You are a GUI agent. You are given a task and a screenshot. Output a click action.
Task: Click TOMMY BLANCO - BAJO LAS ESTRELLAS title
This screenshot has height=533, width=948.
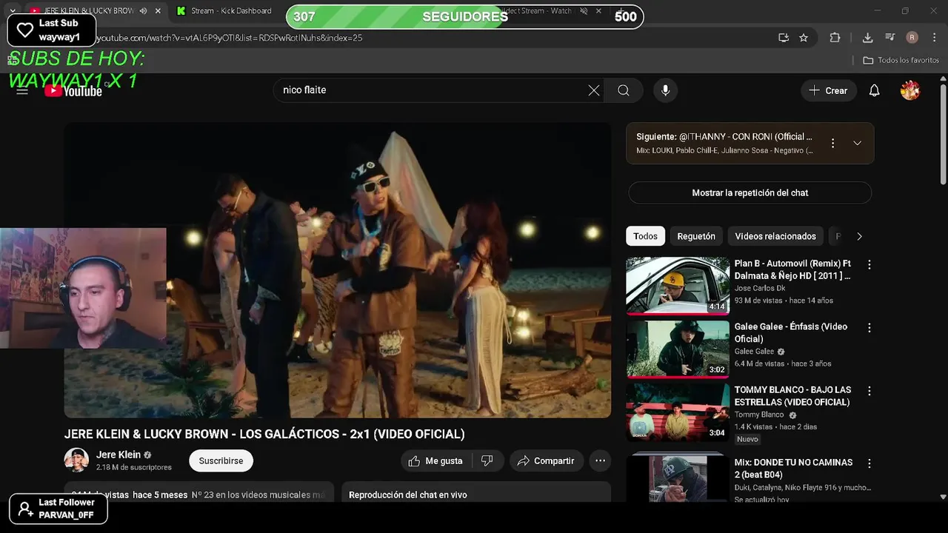coord(792,396)
